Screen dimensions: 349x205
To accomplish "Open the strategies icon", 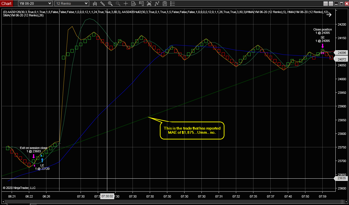I will (x=165, y=4).
